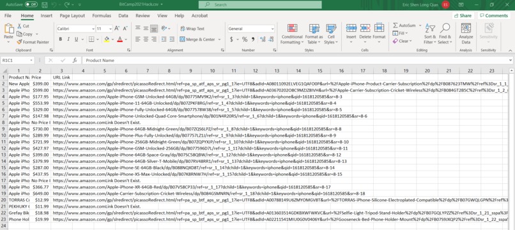The height and width of the screenshot is (230, 515).
Task: Apply the yellow Fill Color swatch
Action: pyautogui.click(x=107, y=40)
